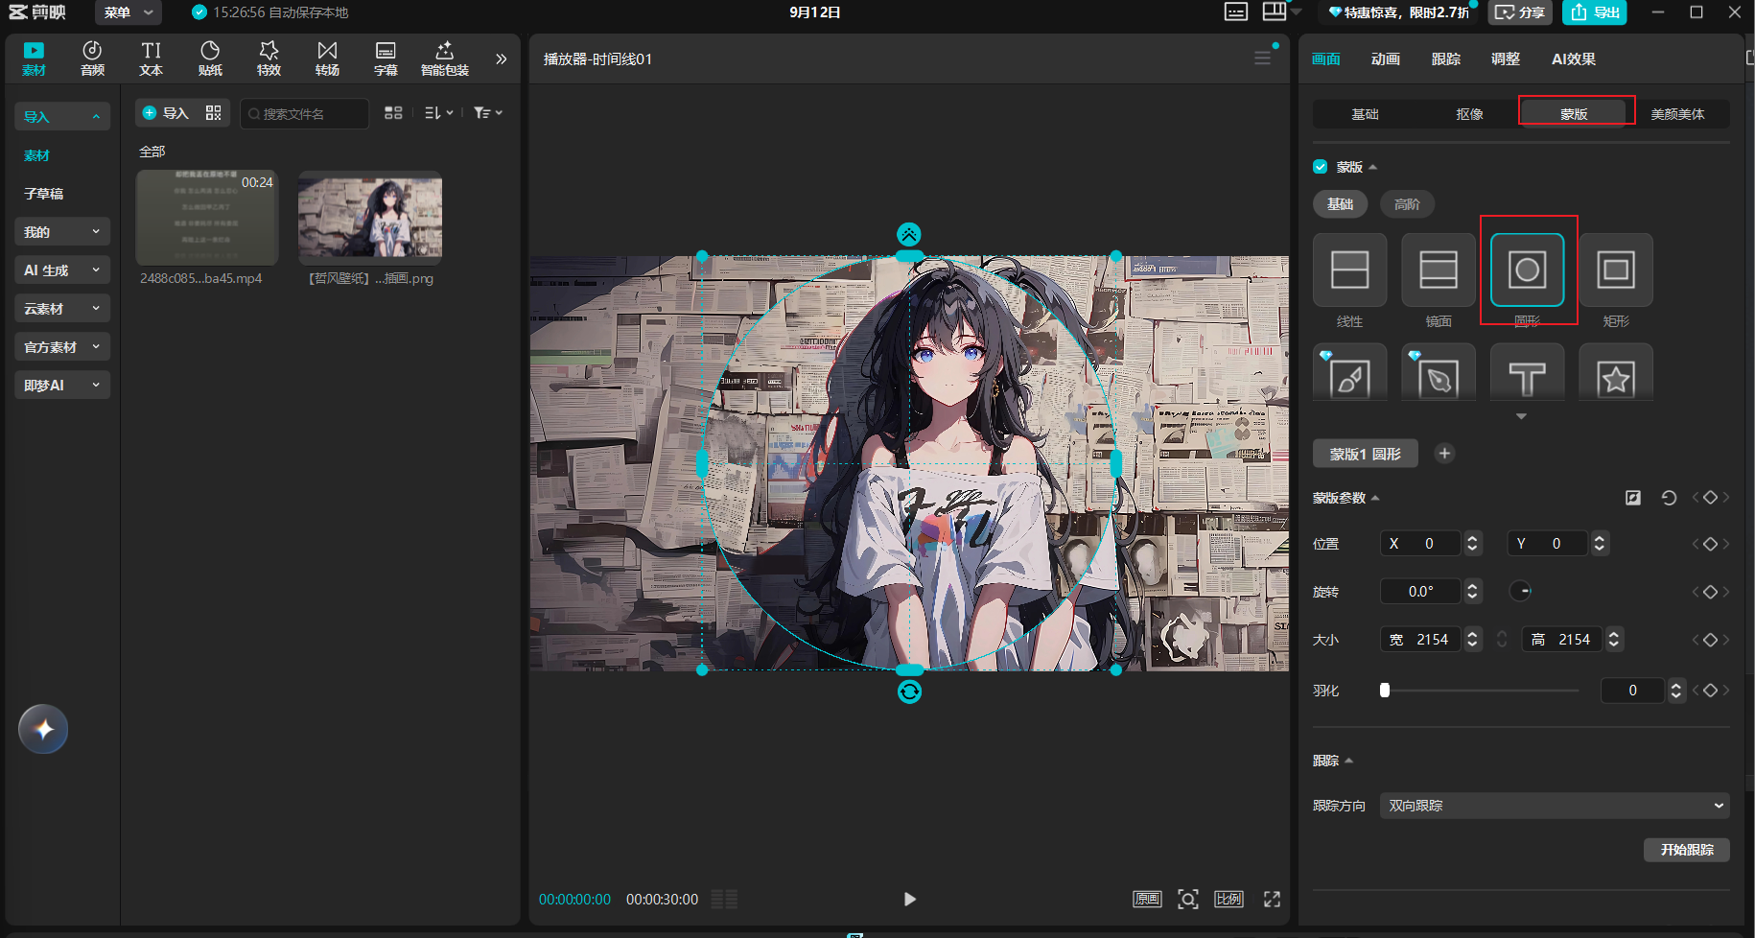Open the keyboard shortcuts icon
This screenshot has height=938, width=1755.
point(1236,12)
